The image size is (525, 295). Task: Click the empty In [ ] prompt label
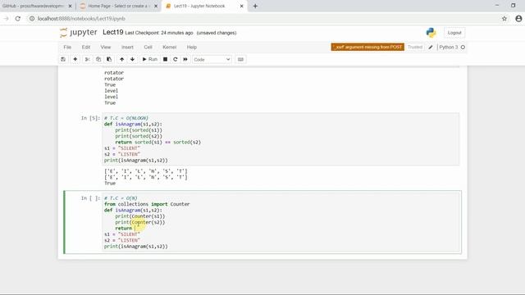[90, 198]
